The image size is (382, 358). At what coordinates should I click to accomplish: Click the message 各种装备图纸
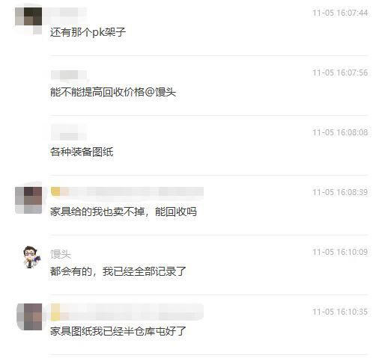(x=82, y=152)
